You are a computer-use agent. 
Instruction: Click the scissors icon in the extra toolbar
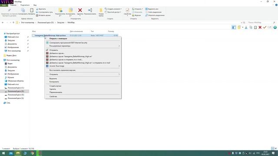point(246,27)
